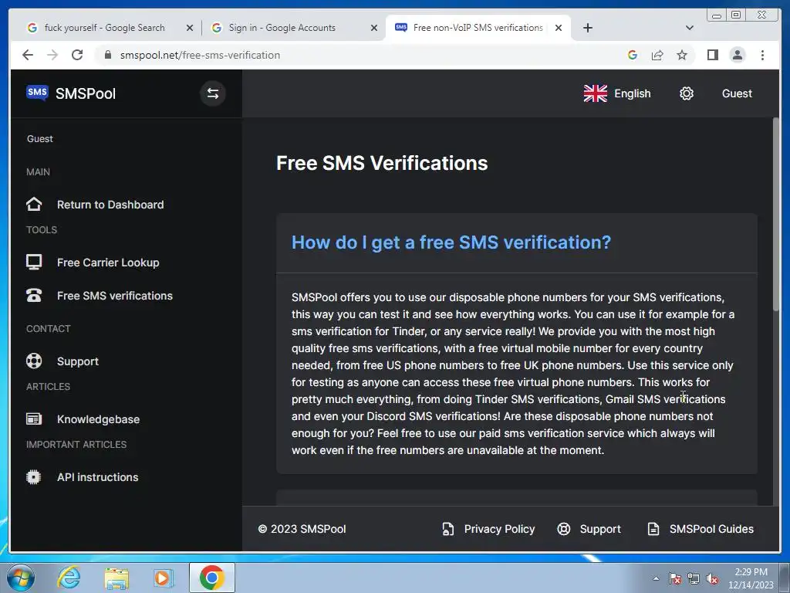Close the Sign in - Google Accounts tab
Image resolution: width=790 pixels, height=593 pixels.
click(x=374, y=28)
